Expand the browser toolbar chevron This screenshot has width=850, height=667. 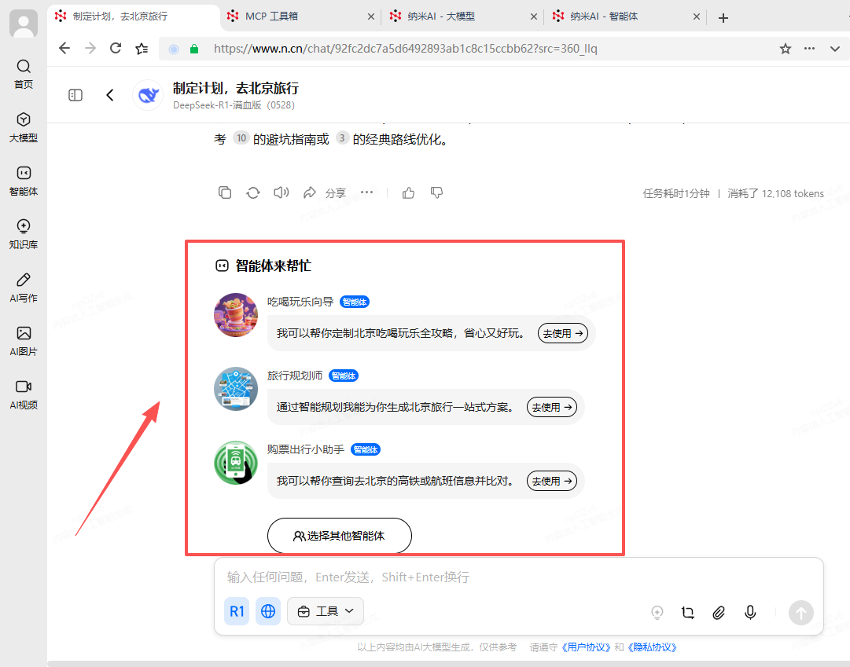click(x=835, y=49)
